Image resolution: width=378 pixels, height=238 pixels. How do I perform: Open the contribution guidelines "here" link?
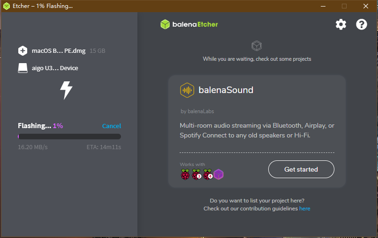pyautogui.click(x=305, y=209)
